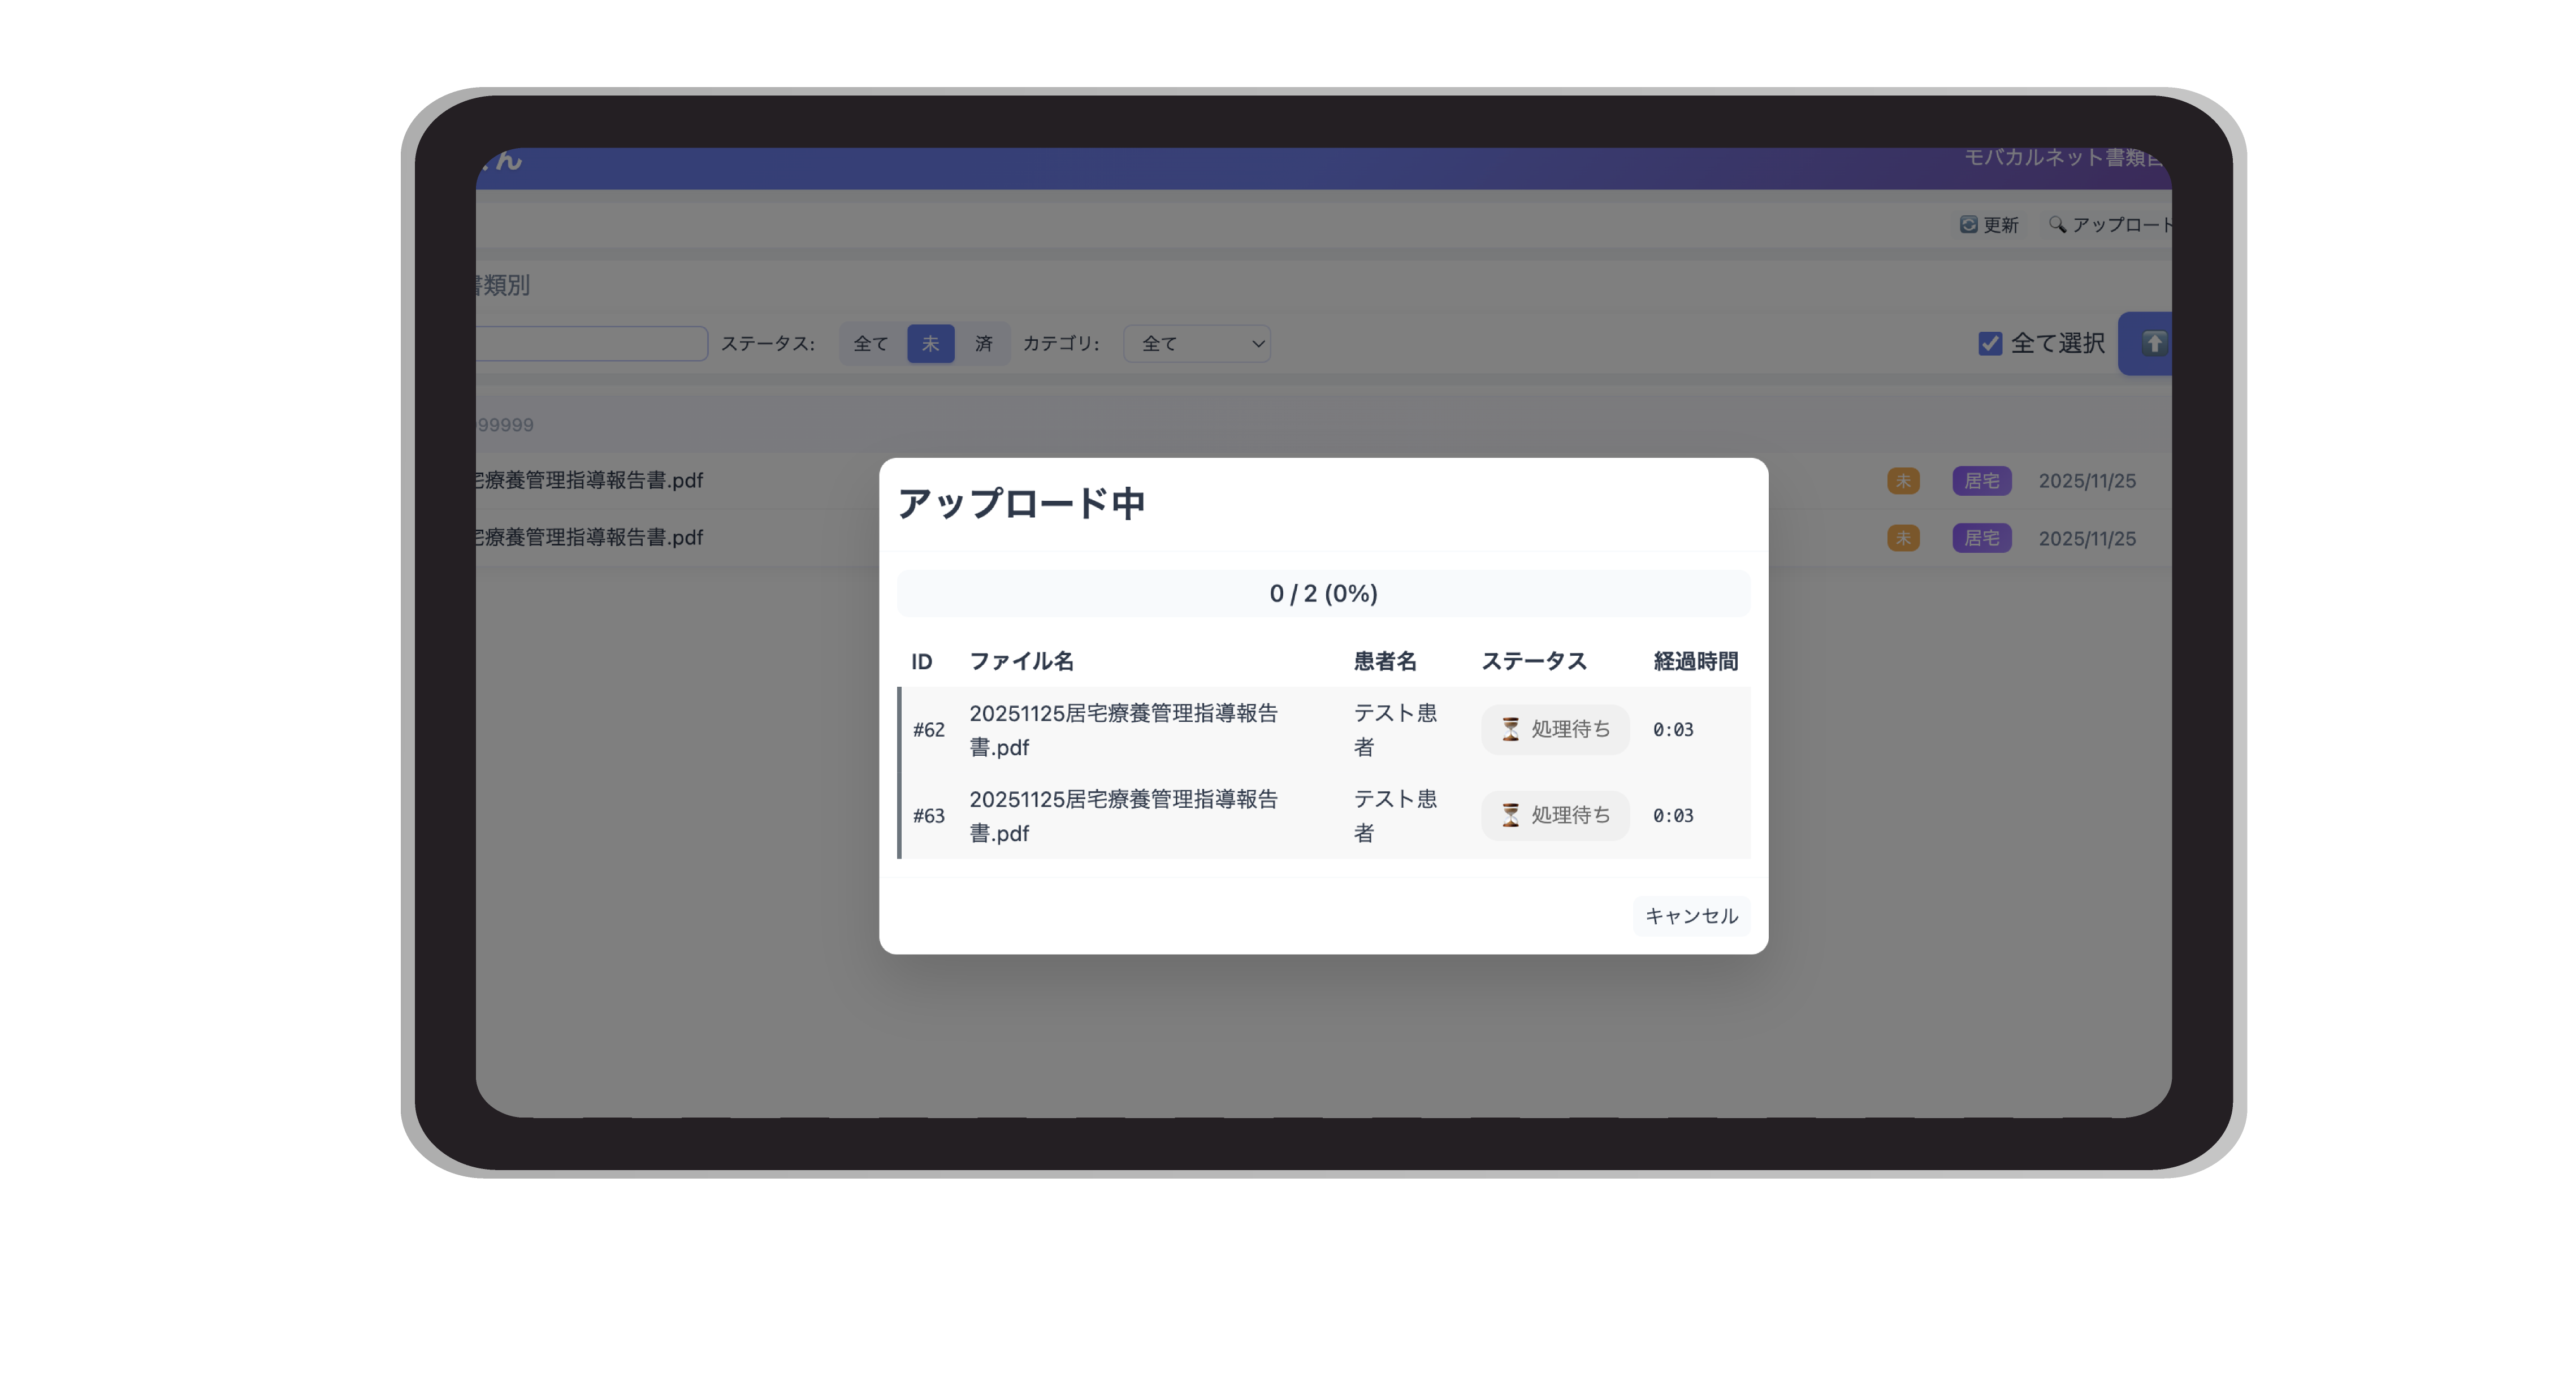Screen dimensions: 2576x1390
Task: Click the purple 居宅 badge on the first report
Action: [x=1981, y=481]
